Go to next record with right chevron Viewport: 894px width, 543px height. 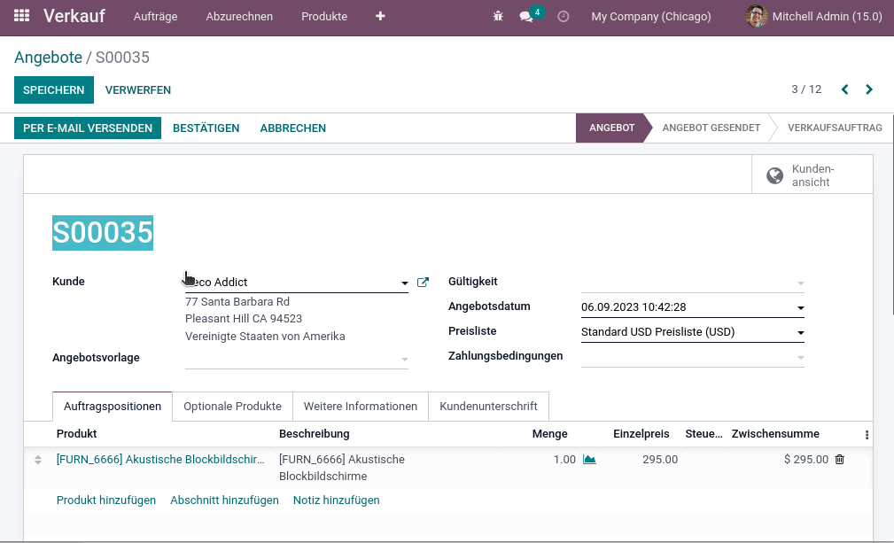[869, 89]
